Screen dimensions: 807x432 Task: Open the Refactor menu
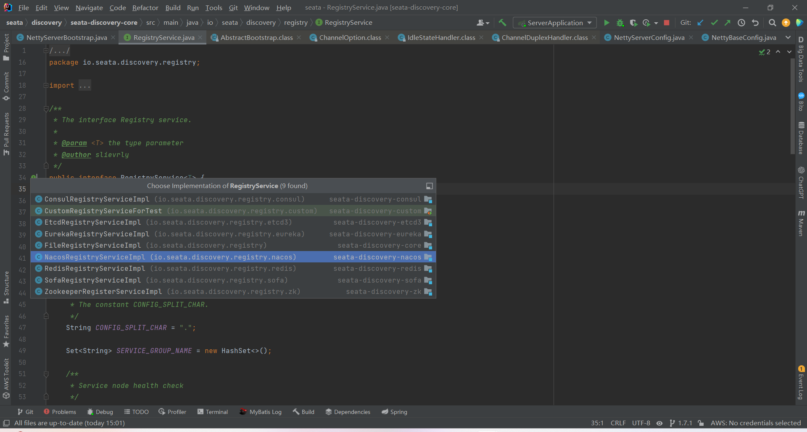pos(145,8)
